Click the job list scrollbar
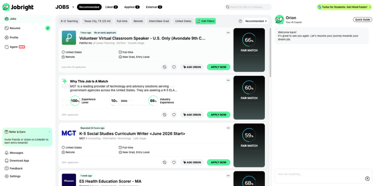373x186 pixels. click(270, 52)
